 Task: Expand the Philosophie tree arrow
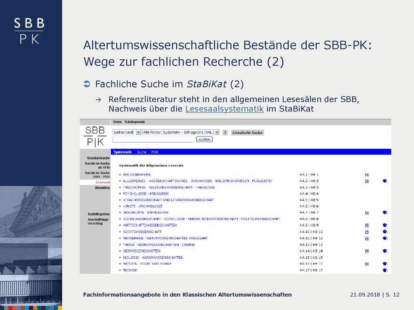pyautogui.click(x=120, y=187)
